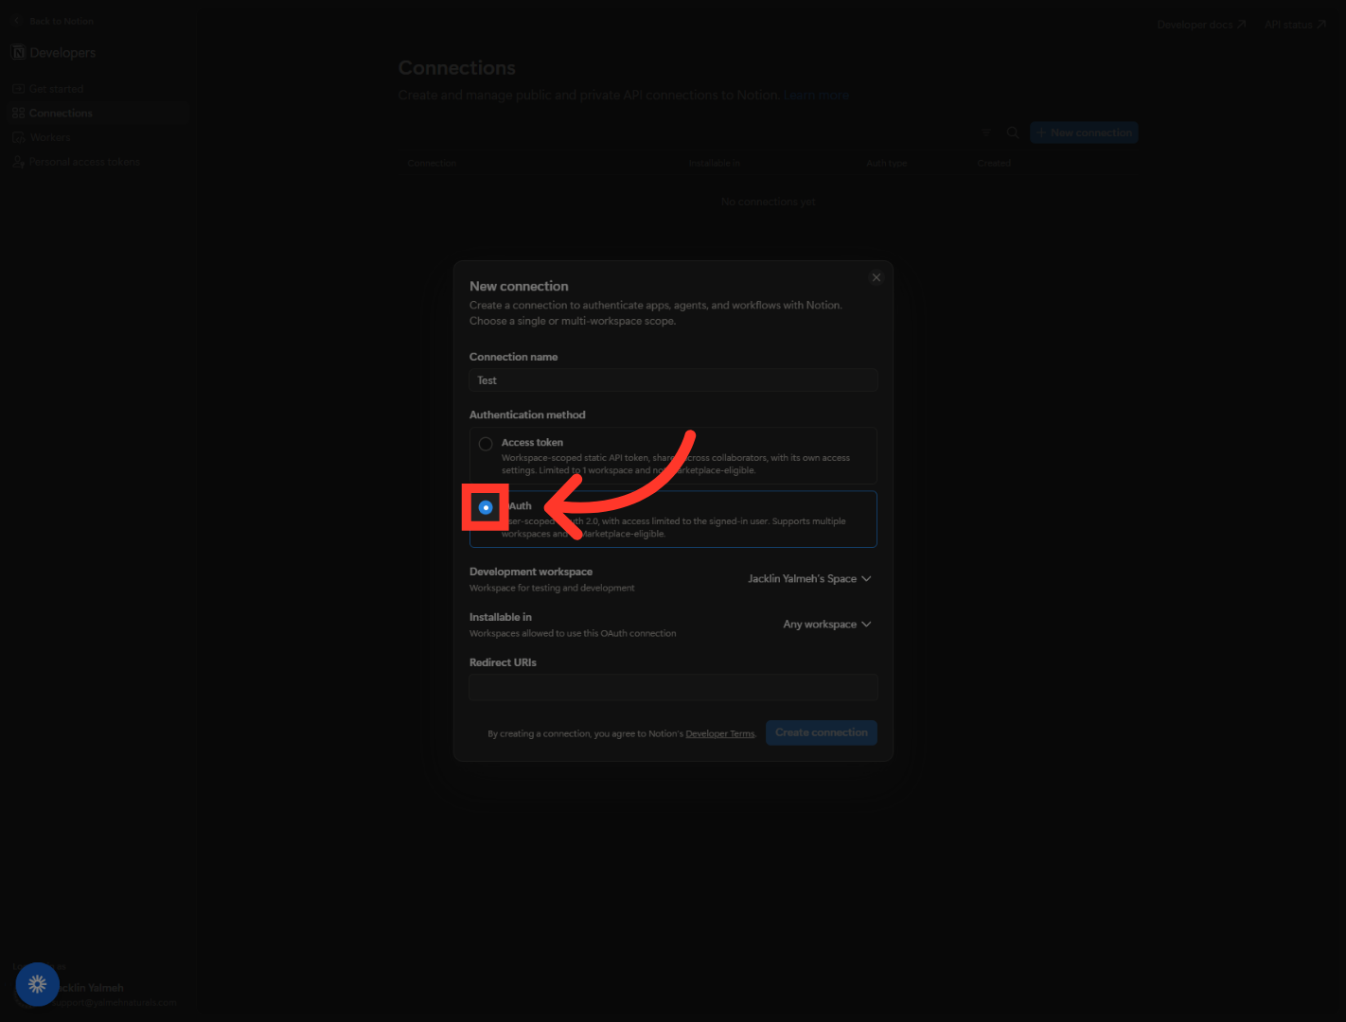Open the Learn more link
1346x1022 pixels.
pos(816,96)
